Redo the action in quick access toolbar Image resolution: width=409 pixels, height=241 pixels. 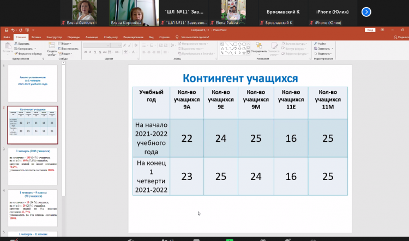coord(20,30)
